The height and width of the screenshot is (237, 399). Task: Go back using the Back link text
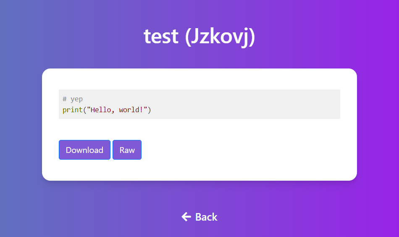[206, 217]
